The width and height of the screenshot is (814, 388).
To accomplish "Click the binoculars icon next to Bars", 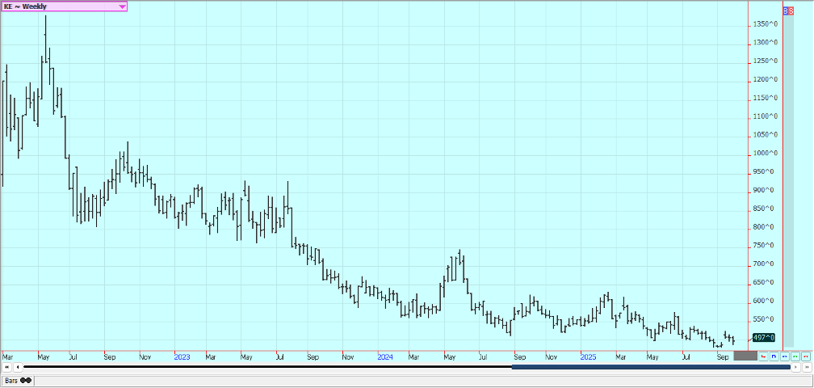I will [x=27, y=380].
